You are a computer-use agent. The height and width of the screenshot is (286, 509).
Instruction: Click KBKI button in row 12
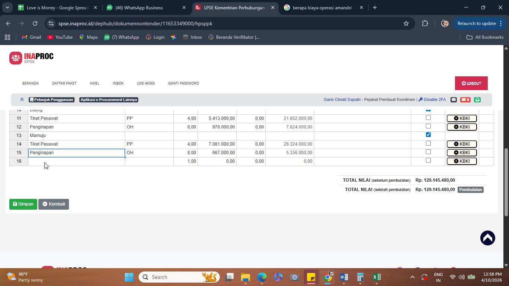[x=462, y=127]
